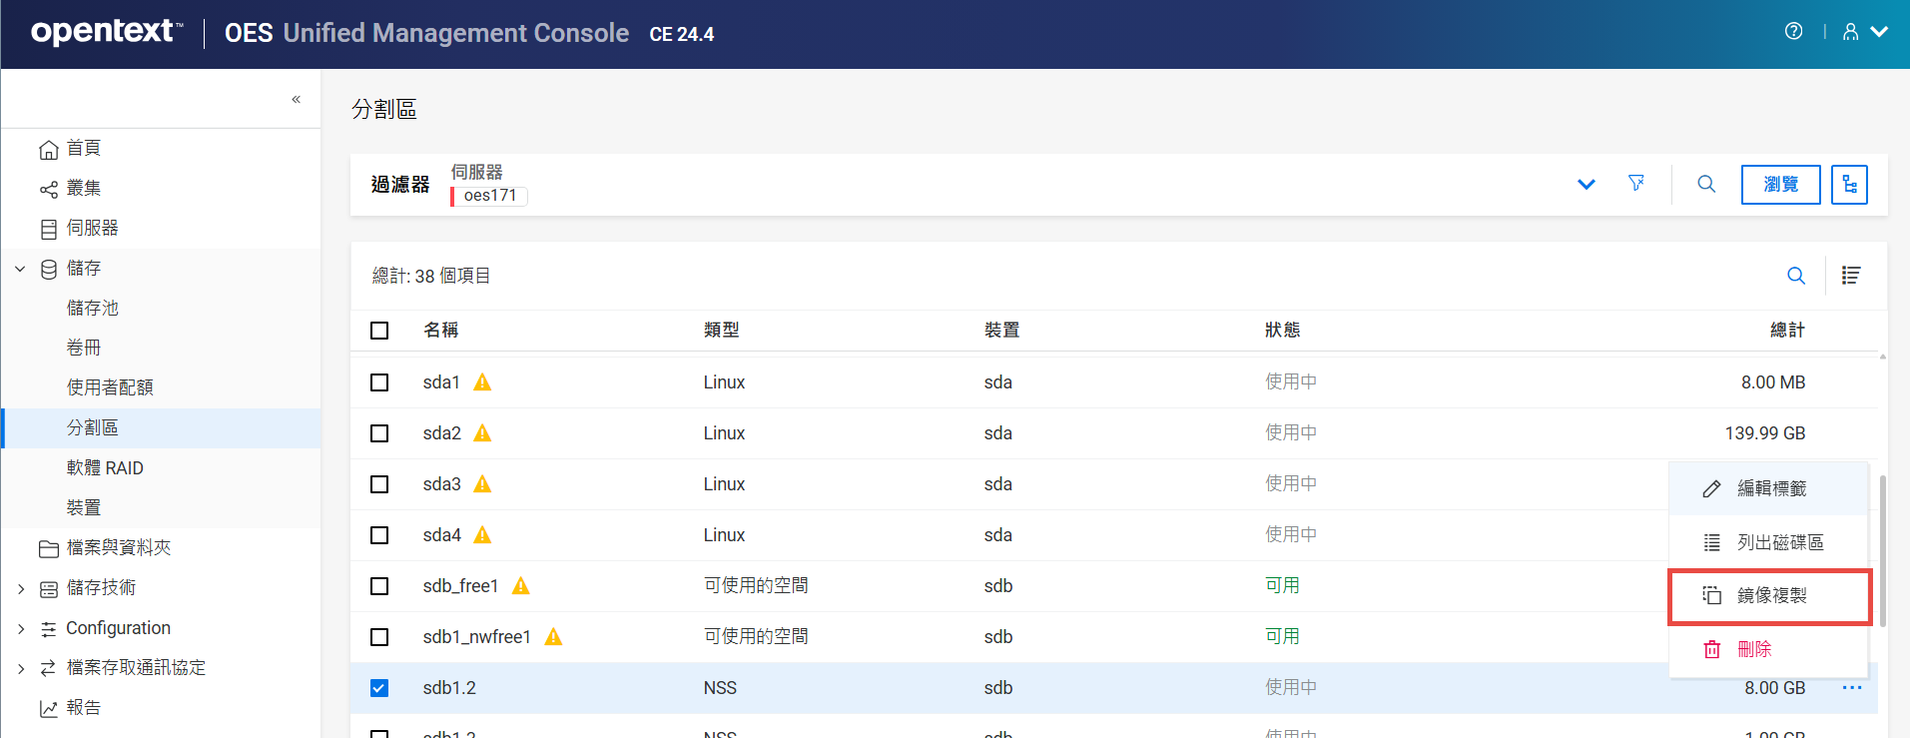Open 儲存池 in the sidebar
This screenshot has height=738, width=1910.
pyautogui.click(x=93, y=309)
